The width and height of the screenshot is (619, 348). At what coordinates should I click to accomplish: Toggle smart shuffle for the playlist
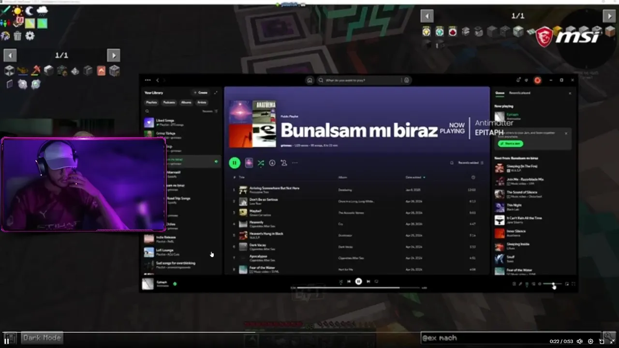[261, 163]
